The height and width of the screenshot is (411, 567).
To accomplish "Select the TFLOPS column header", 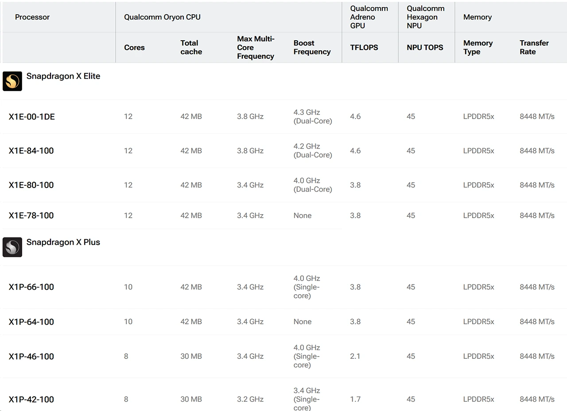I will point(364,47).
